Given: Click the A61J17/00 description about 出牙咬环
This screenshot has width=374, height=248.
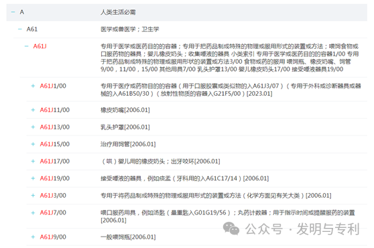Looking at the screenshot, I should [160, 162].
